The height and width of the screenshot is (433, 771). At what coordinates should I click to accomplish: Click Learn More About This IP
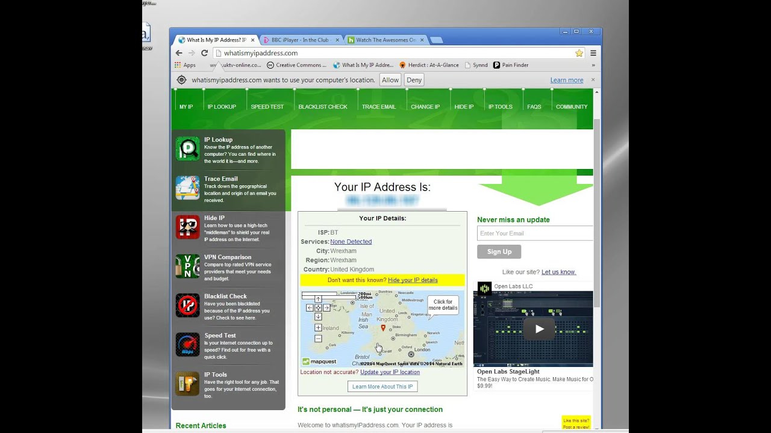click(382, 387)
